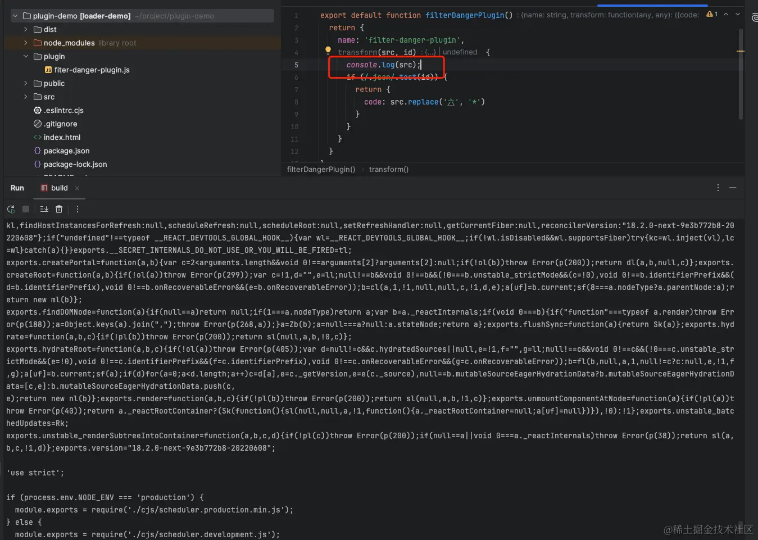This screenshot has height=540, width=758.
Task: Open the Run panel options menu
Action: [718, 188]
